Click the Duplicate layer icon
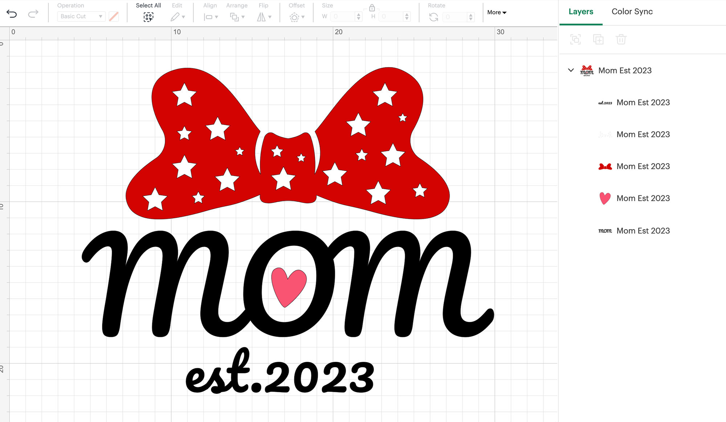This screenshot has width=726, height=422. click(599, 39)
